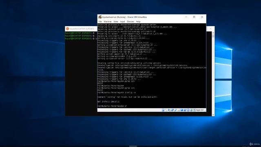261x147 pixels.
Task: Close the VirtualBox VM window
Action: [202, 17]
